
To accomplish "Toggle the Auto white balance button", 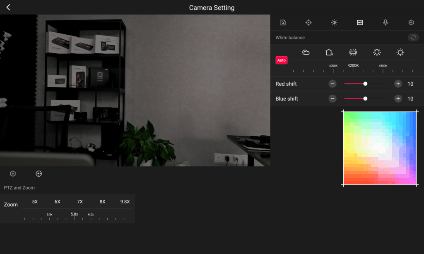I will (282, 60).
